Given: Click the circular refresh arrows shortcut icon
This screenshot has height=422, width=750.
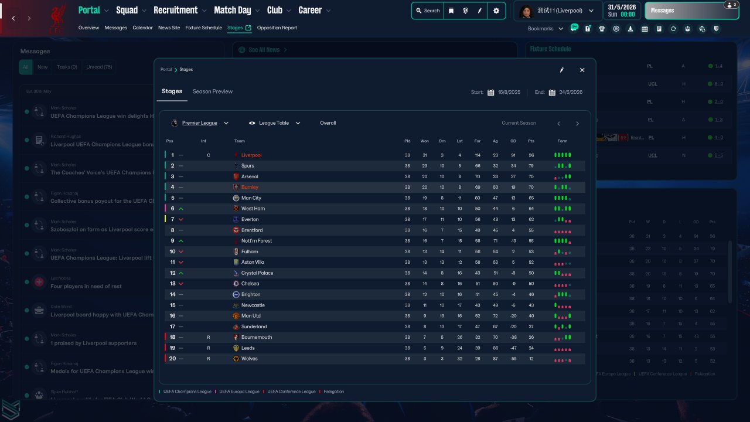Looking at the screenshot, I should click(673, 29).
